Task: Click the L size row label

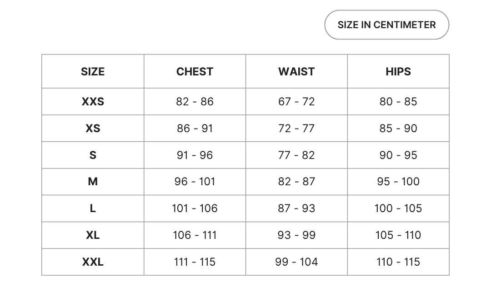Action: (x=93, y=208)
